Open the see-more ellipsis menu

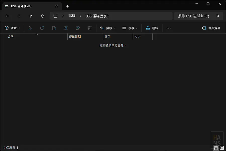pos(168,28)
